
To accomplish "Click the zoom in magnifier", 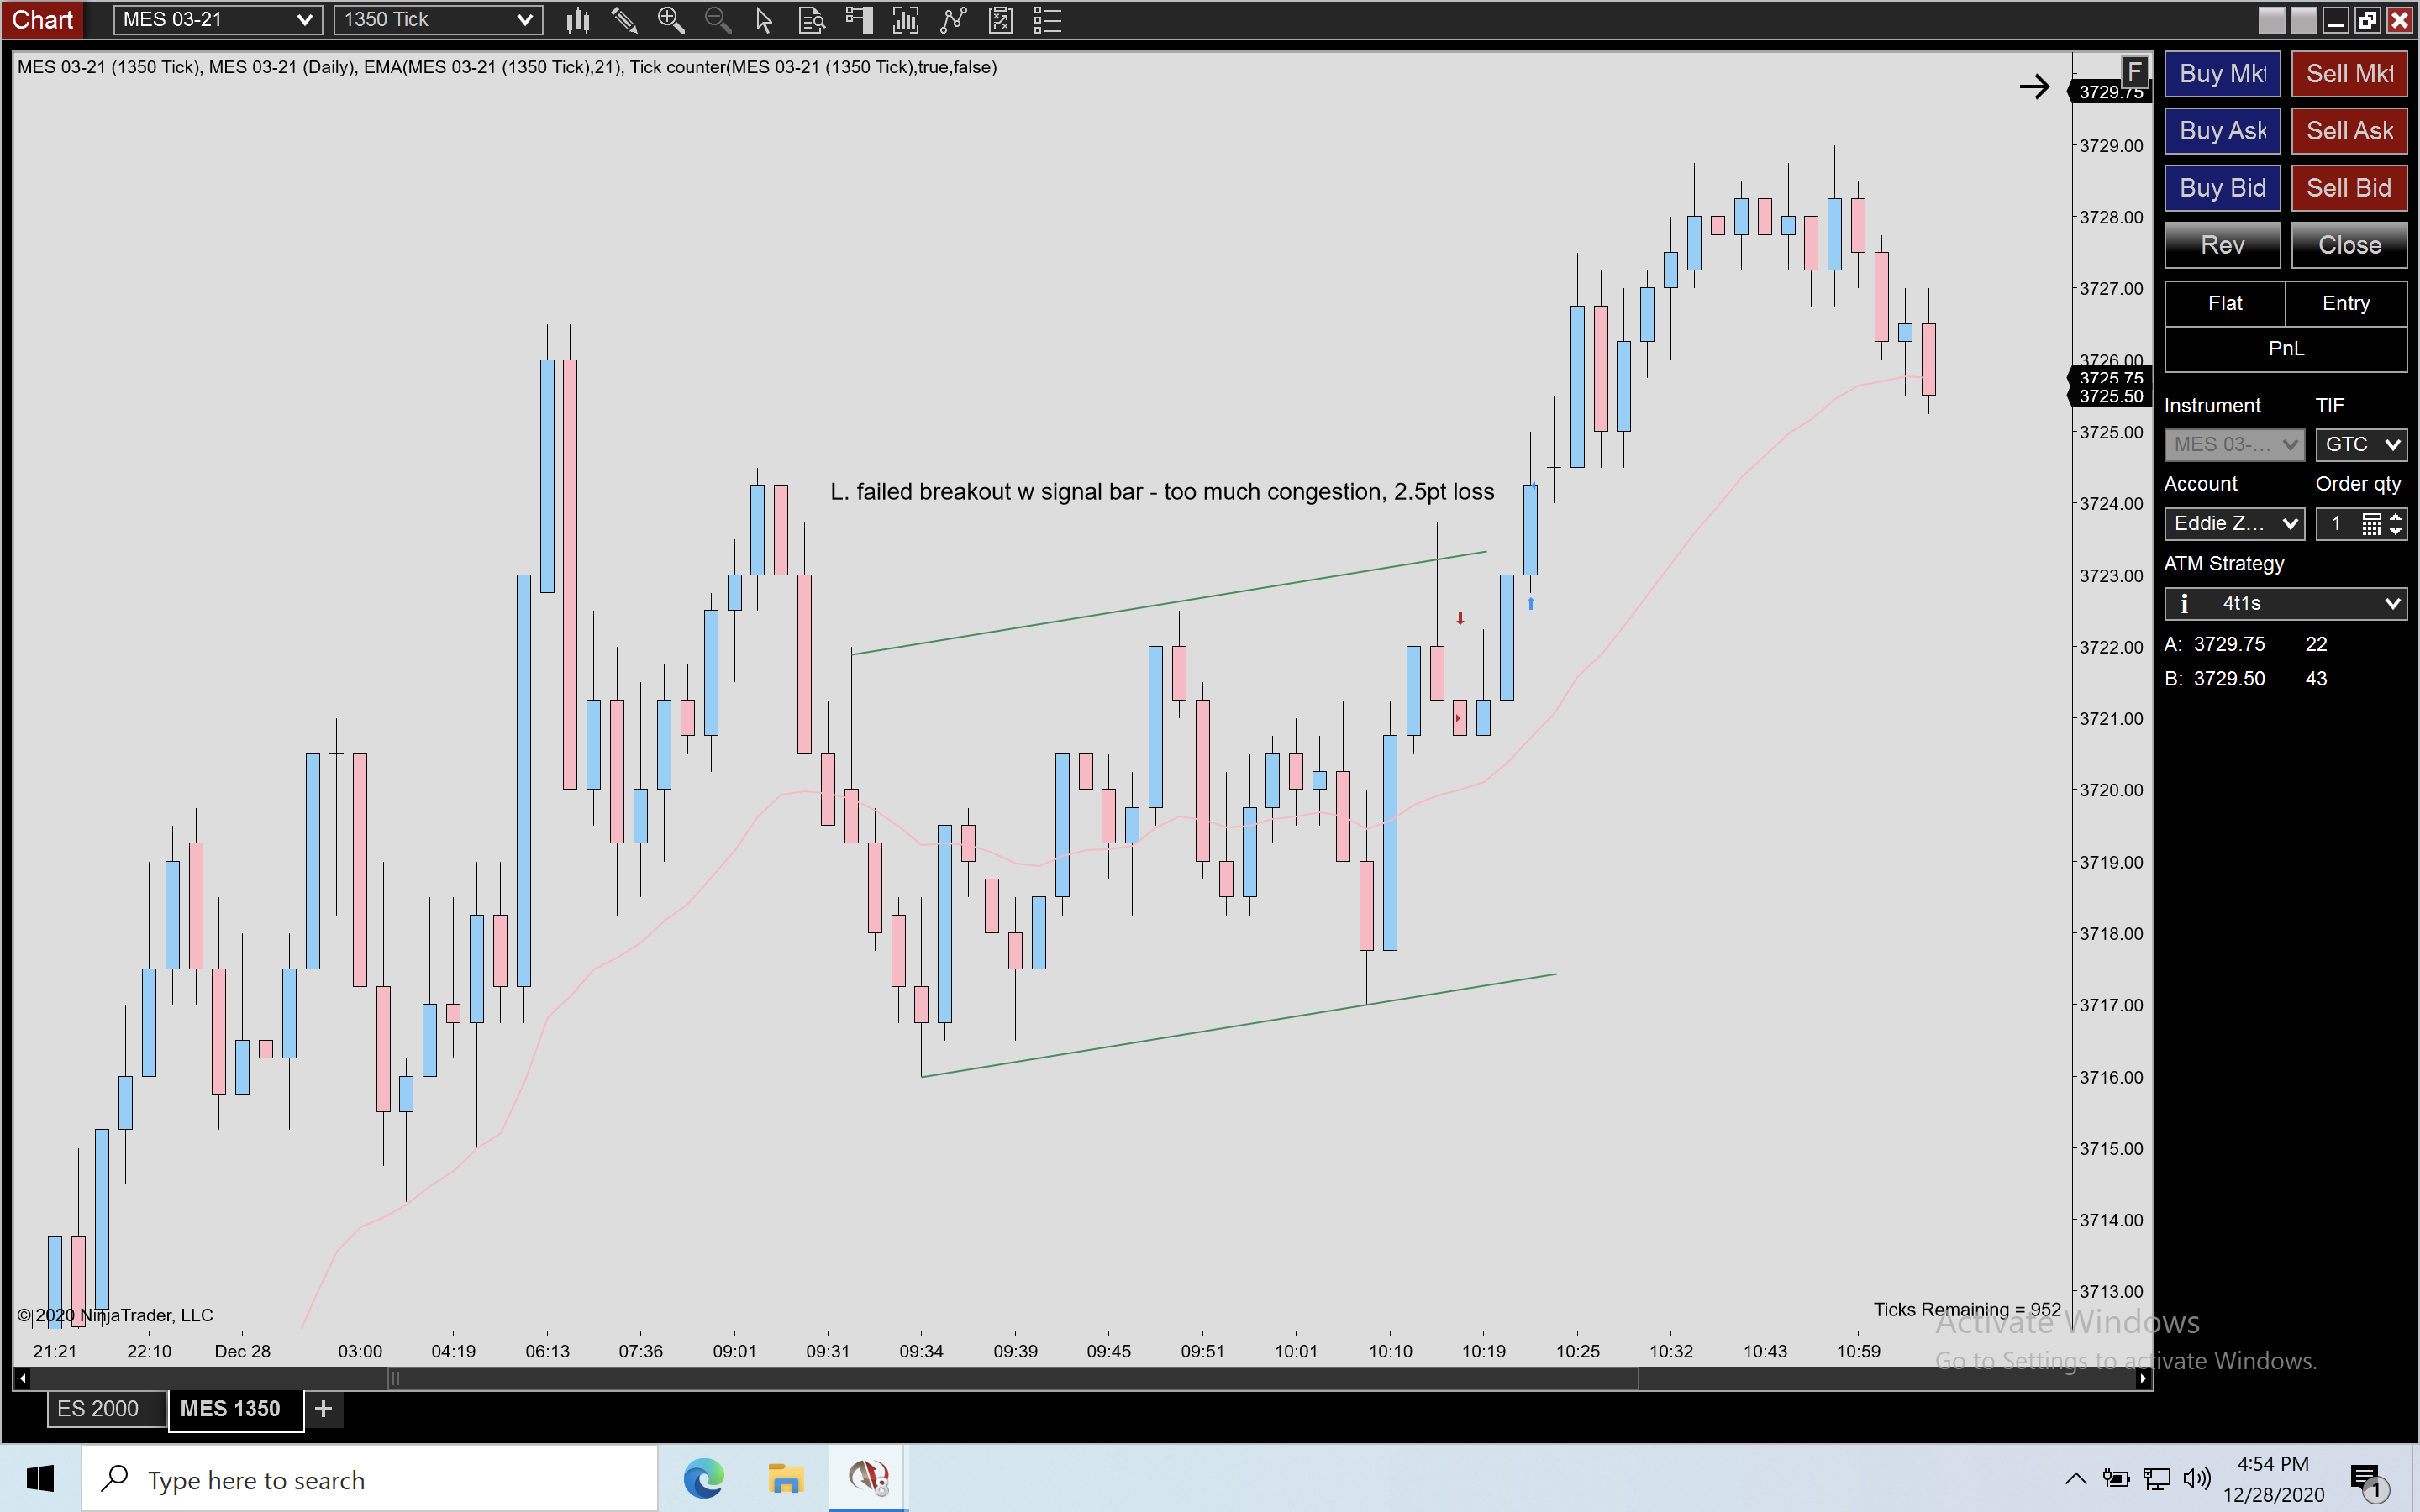I will (671, 20).
